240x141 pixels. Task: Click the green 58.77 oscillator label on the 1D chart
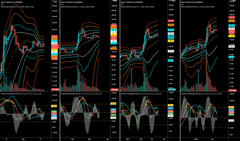coord(54,112)
